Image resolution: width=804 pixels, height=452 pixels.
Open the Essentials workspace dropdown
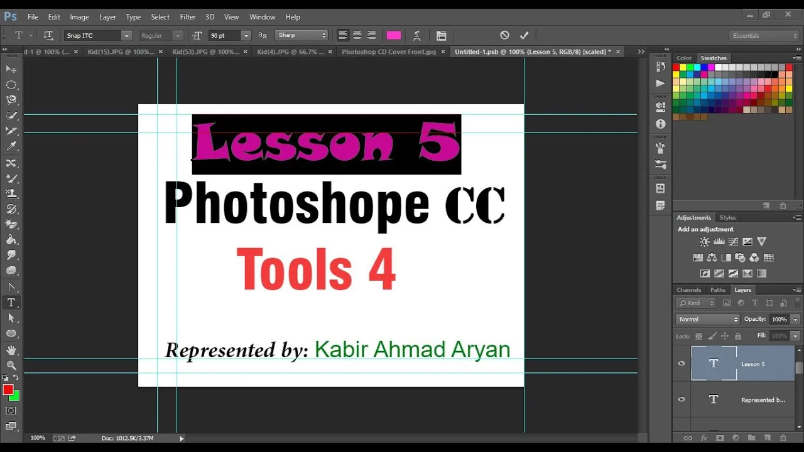click(764, 36)
